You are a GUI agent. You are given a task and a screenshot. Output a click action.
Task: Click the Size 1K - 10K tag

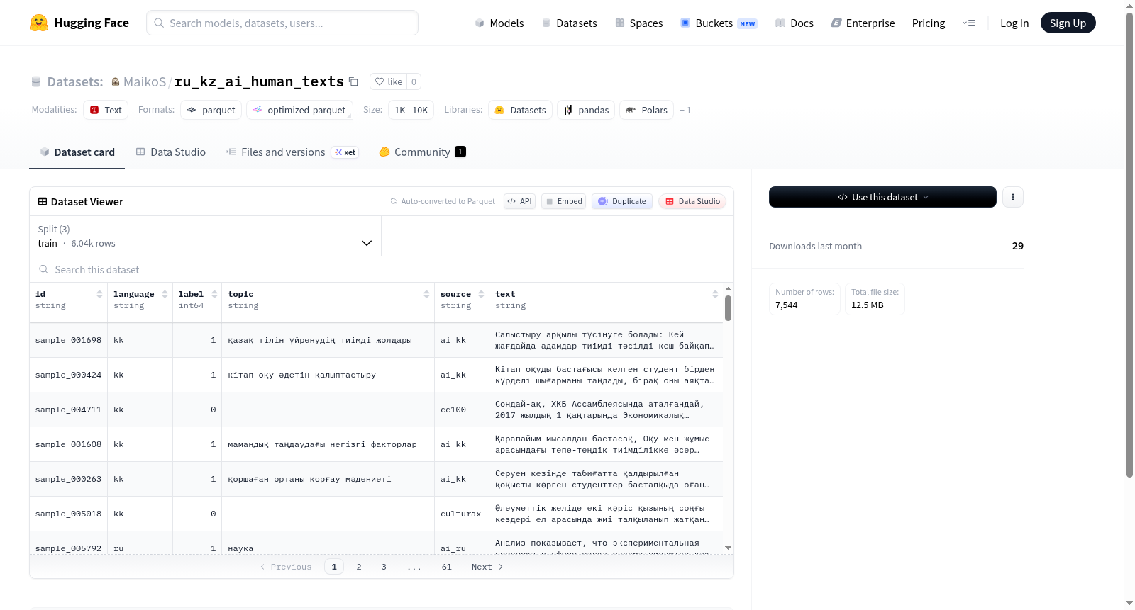pyautogui.click(x=411, y=110)
